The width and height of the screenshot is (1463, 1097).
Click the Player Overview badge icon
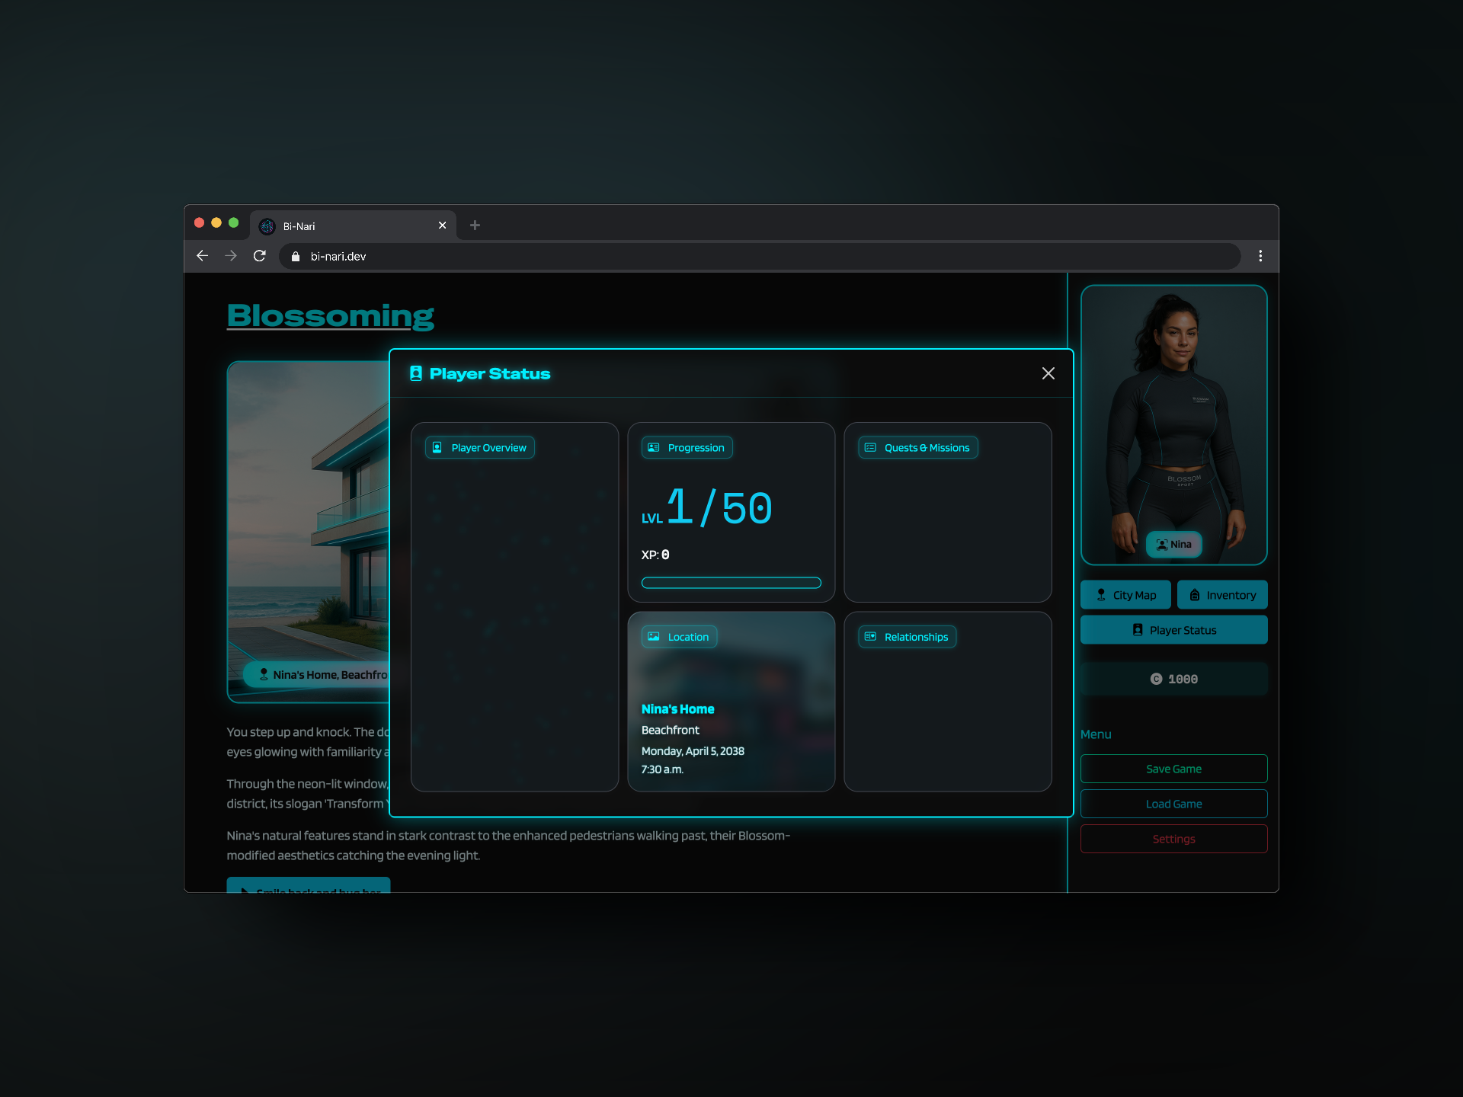click(437, 448)
